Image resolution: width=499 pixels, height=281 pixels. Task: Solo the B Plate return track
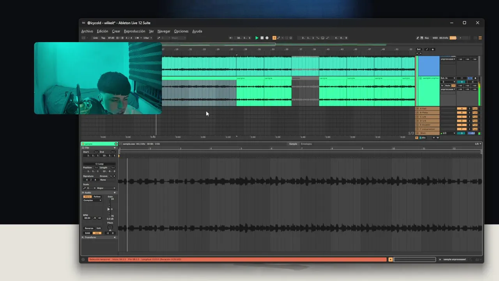[x=469, y=112]
